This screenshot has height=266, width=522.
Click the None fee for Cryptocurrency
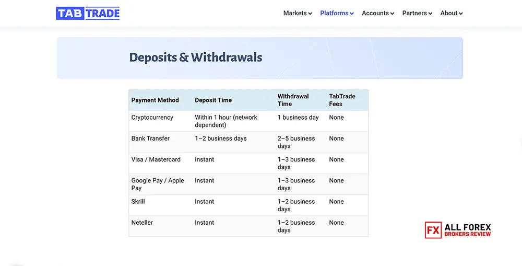click(336, 118)
